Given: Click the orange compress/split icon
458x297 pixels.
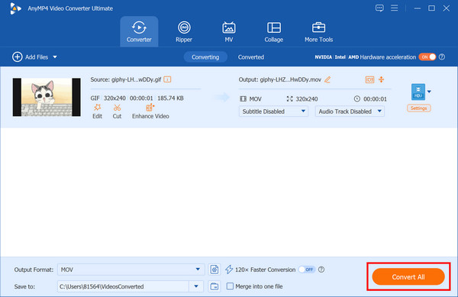Looking at the screenshot, I should (382, 79).
